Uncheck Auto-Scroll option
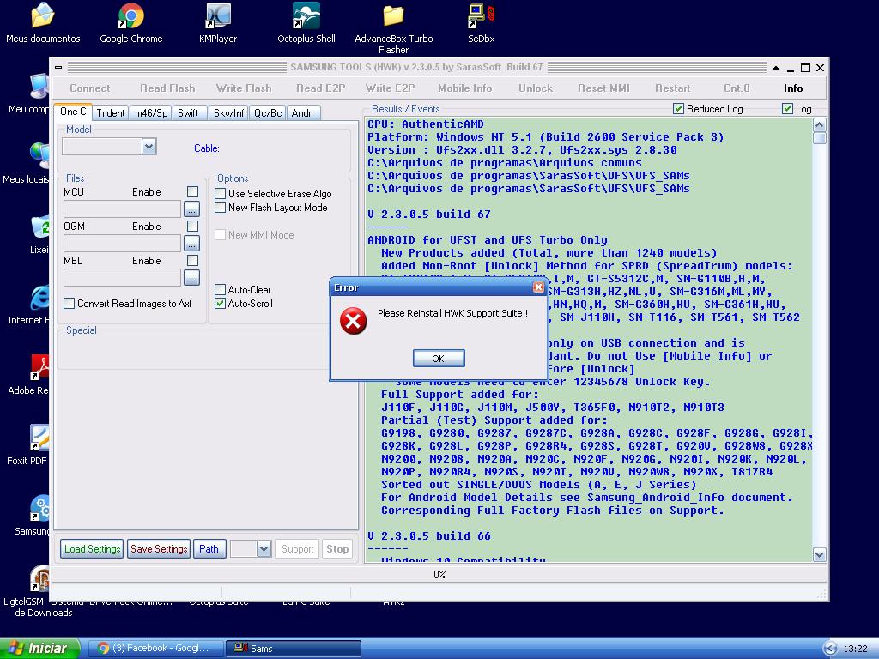Image resolution: width=879 pixels, height=659 pixels. coord(221,303)
